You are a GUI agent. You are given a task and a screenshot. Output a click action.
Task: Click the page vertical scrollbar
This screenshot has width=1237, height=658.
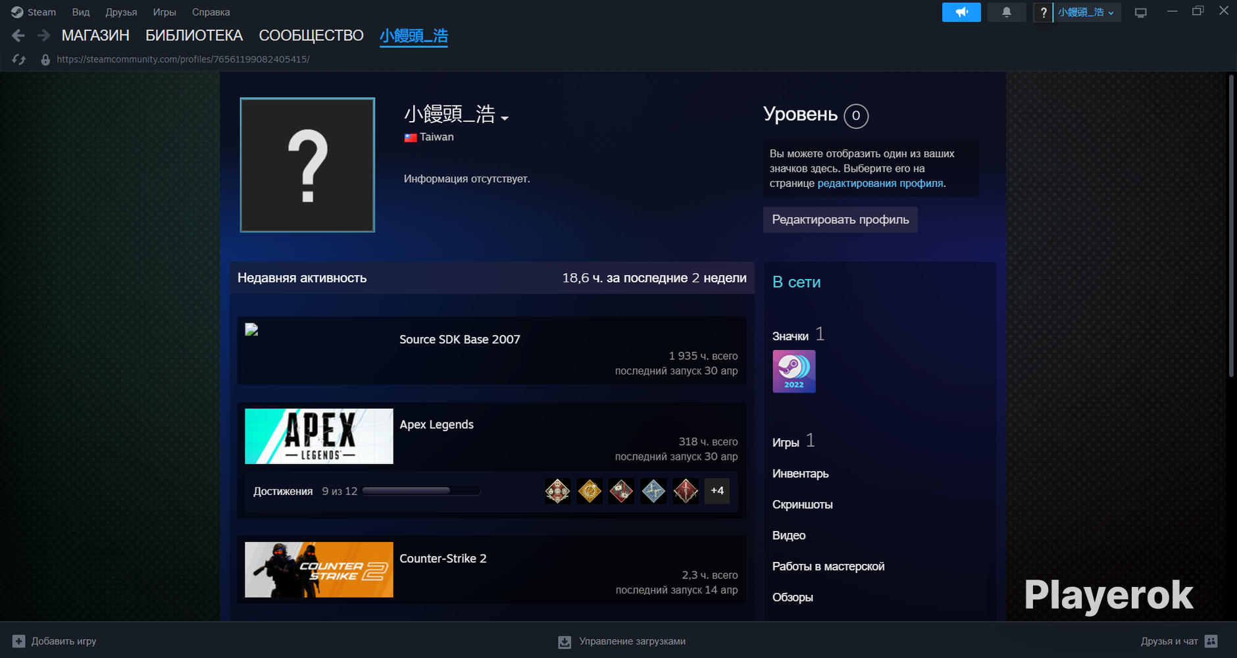pyautogui.click(x=1231, y=226)
